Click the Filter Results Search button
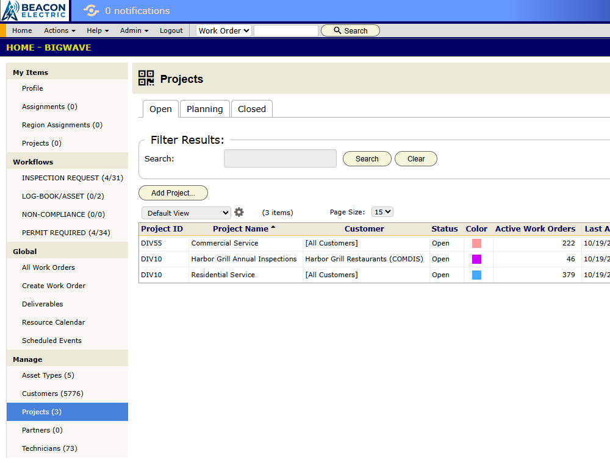Screen dimensions: 610x463 [x=367, y=158]
